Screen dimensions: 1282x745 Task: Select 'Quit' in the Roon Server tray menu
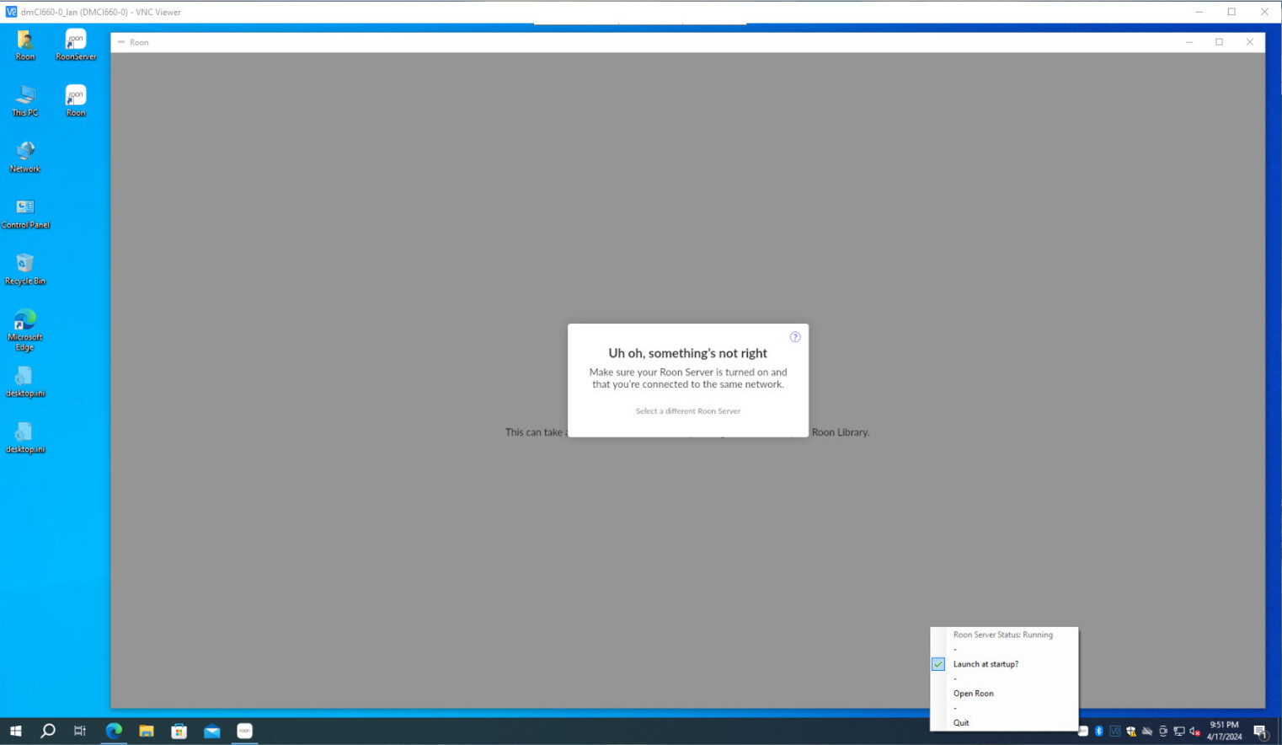[961, 723]
